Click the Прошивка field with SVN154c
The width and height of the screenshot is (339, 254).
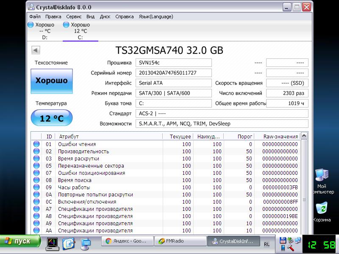pos(174,63)
